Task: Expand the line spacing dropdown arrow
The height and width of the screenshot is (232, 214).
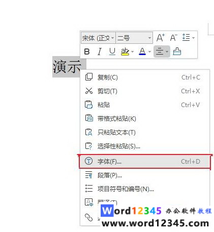Action: (x=194, y=38)
